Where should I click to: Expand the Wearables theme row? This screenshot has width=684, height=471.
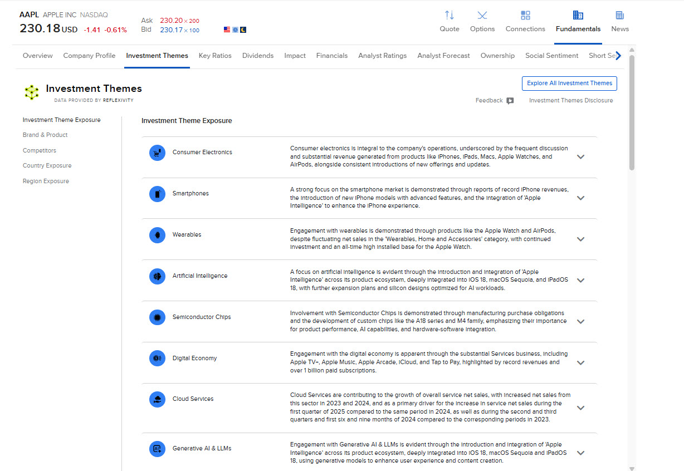click(580, 239)
